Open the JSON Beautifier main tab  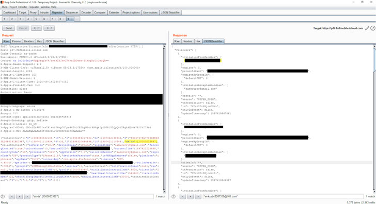(170, 12)
